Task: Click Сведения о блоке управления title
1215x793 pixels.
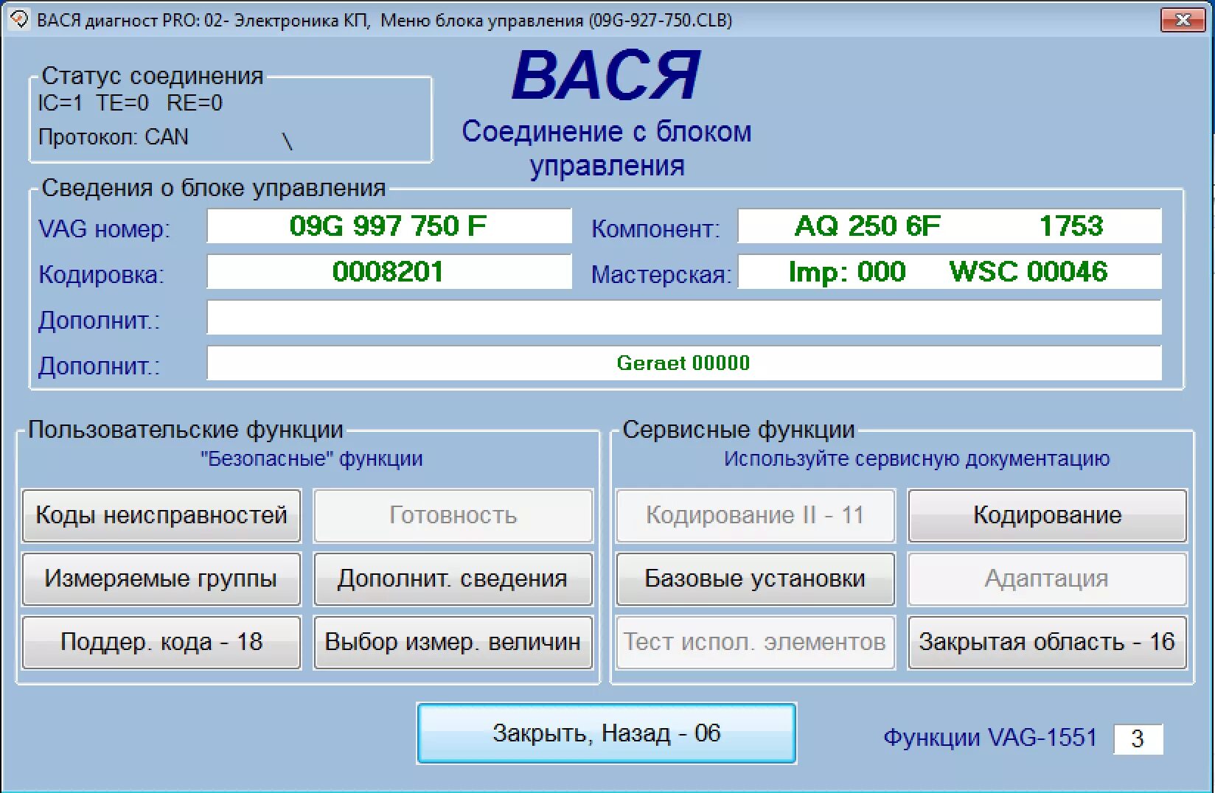Action: 214,188
